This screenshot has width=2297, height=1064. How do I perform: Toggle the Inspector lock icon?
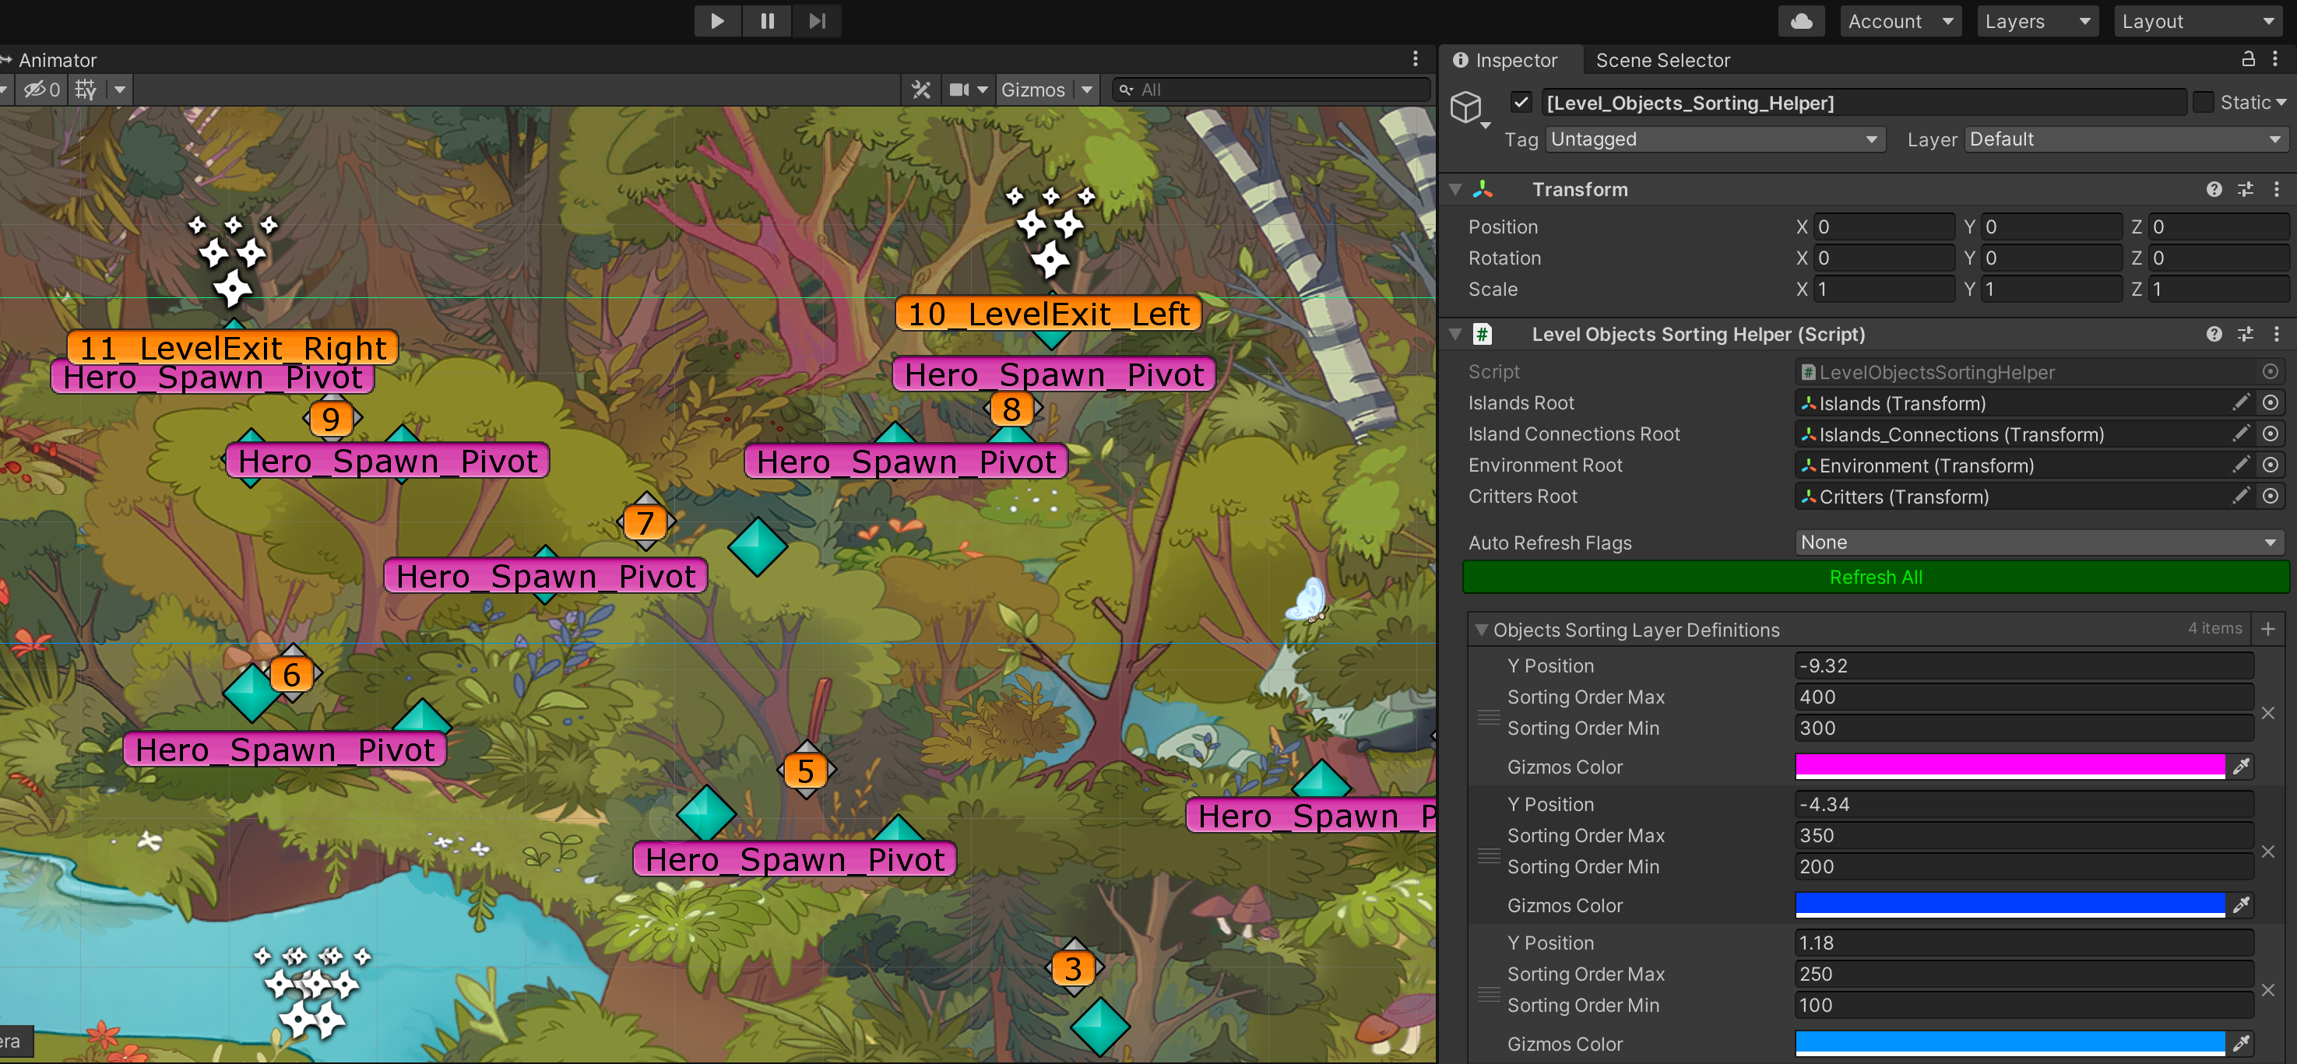[x=2248, y=59]
